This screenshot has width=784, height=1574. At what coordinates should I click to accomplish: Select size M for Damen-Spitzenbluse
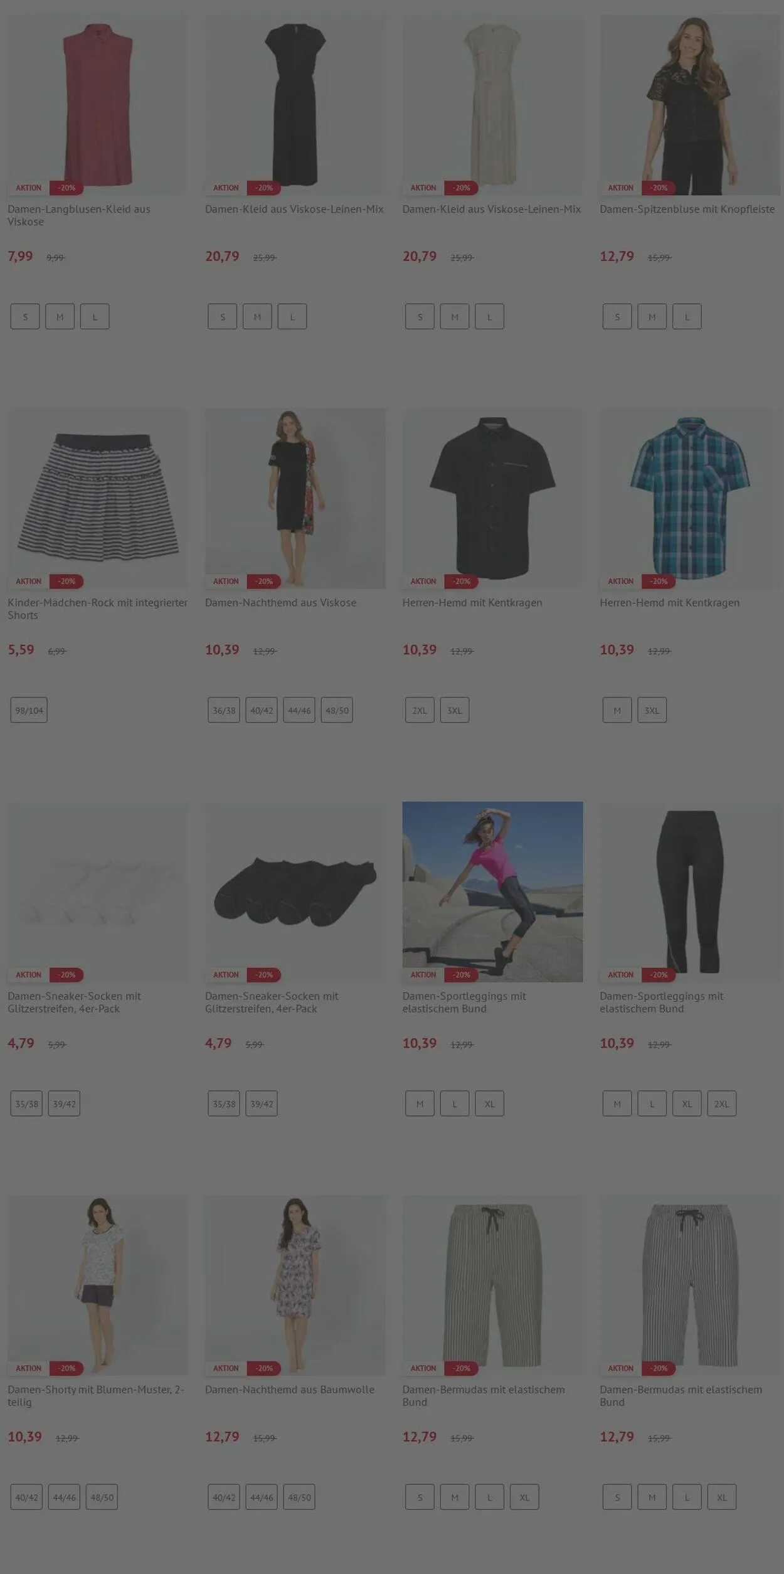[x=652, y=317]
